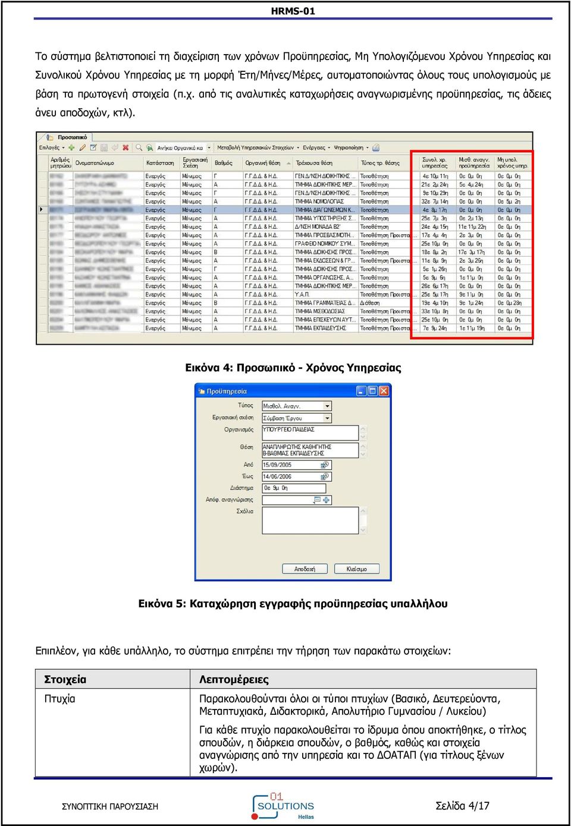
Task: Click the cell Υ.Α.Π.
Action: coord(326,294)
